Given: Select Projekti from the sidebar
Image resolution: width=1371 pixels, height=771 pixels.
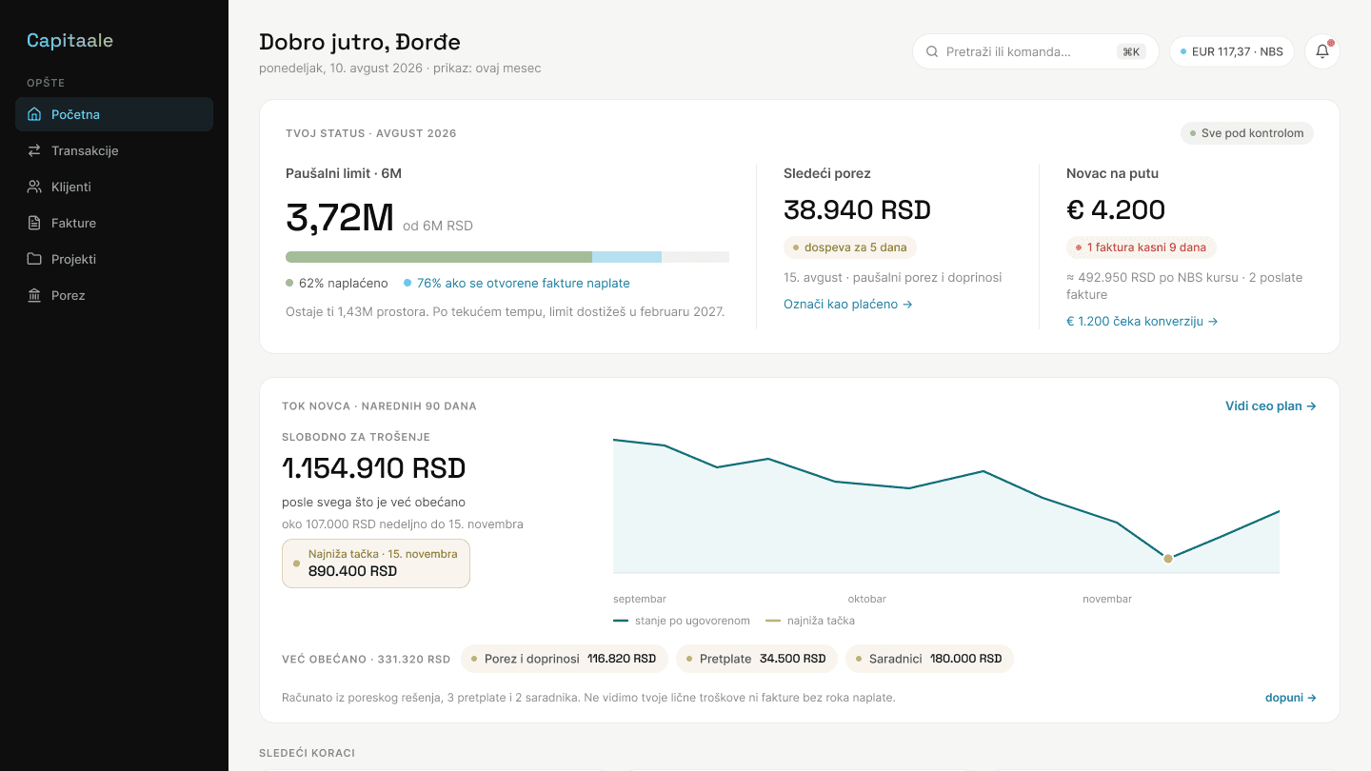Looking at the screenshot, I should point(114,259).
